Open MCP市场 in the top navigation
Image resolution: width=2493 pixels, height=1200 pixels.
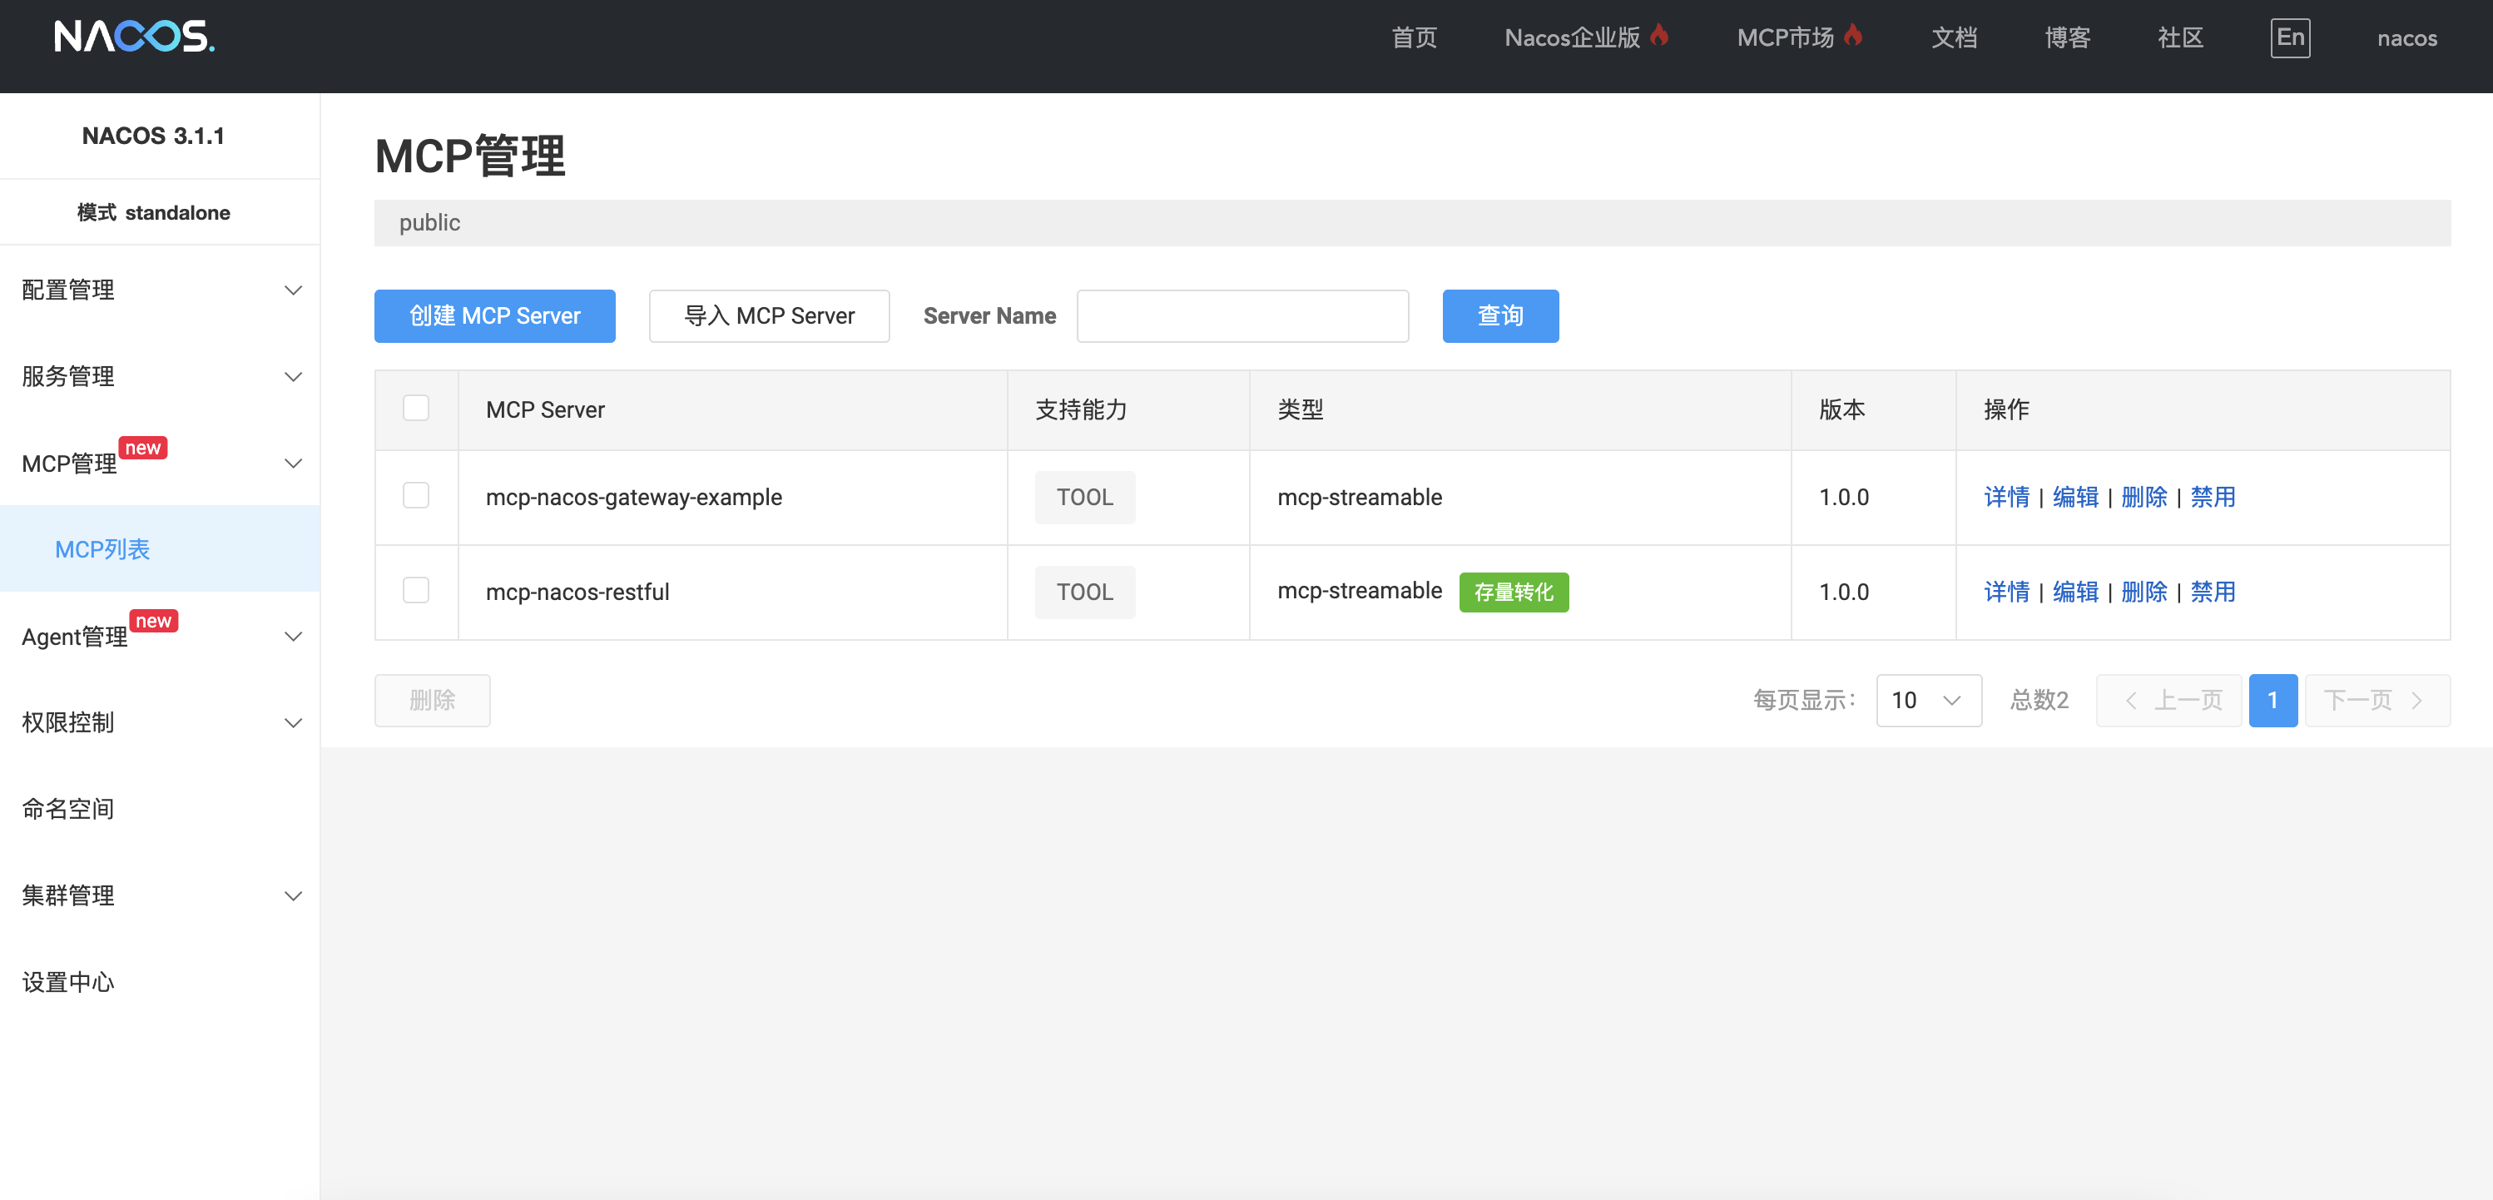(x=1786, y=37)
